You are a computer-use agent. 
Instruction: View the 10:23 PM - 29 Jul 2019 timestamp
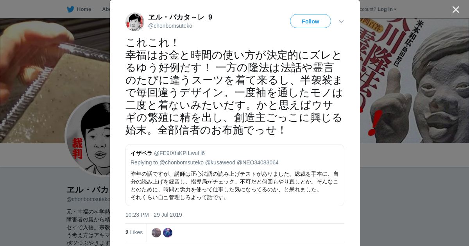click(x=154, y=215)
